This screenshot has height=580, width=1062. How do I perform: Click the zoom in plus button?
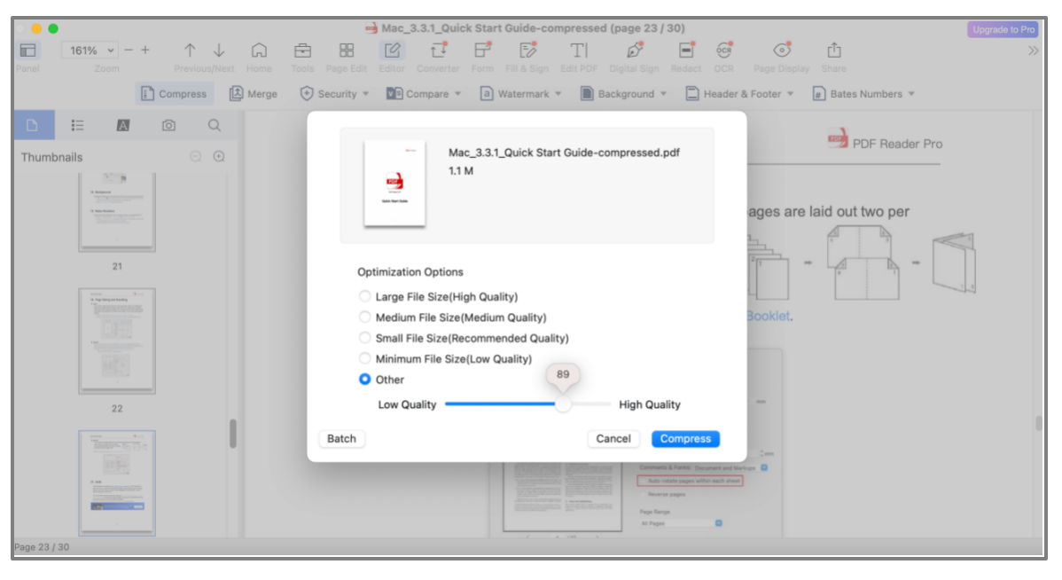[x=145, y=51]
